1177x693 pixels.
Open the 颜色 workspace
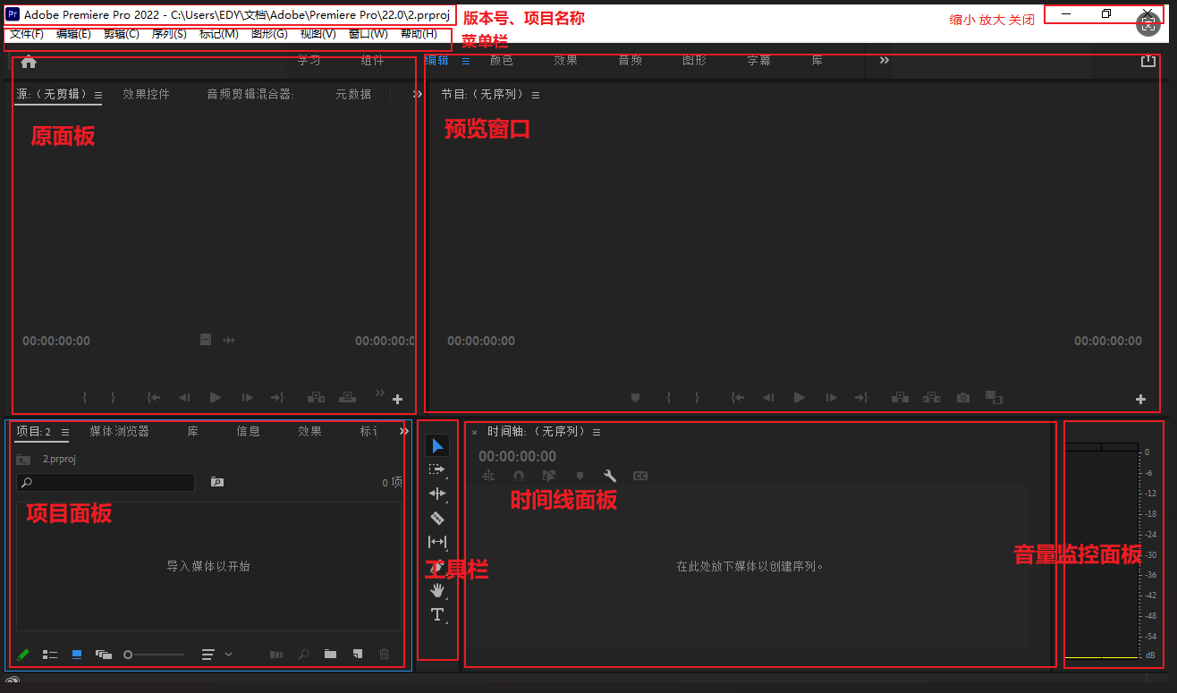point(501,61)
